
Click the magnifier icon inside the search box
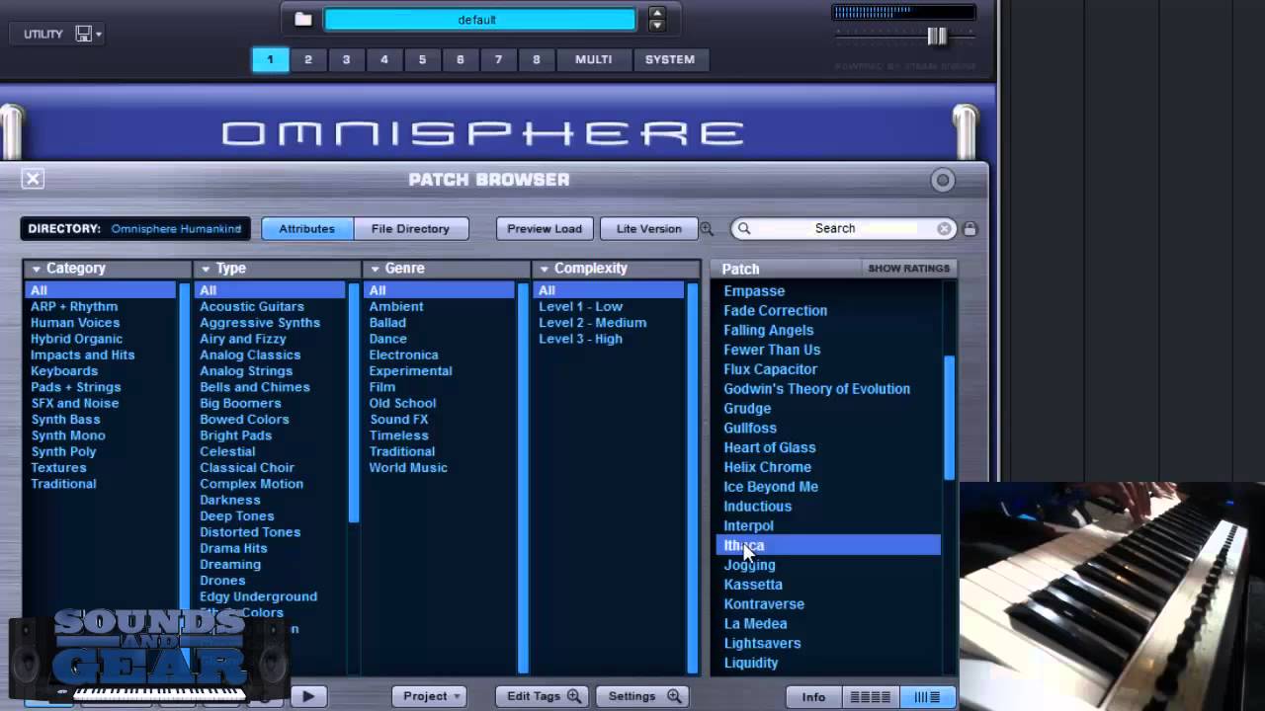pyautogui.click(x=744, y=228)
